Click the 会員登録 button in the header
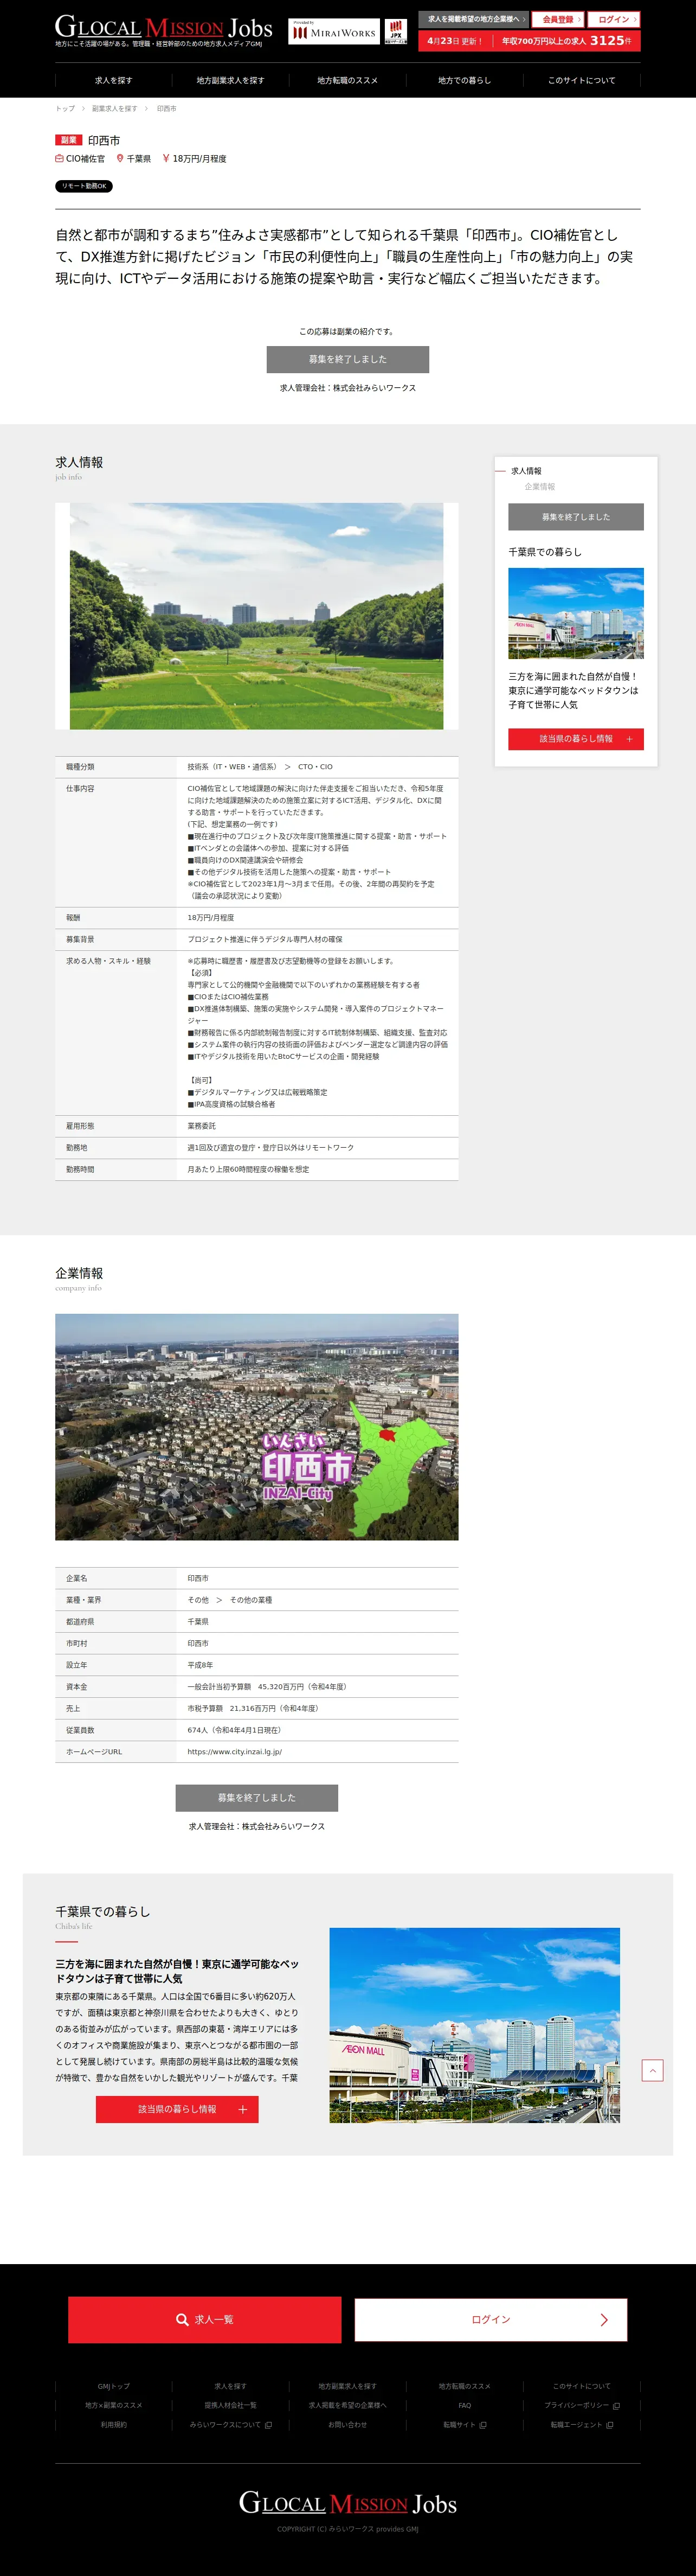 [558, 19]
